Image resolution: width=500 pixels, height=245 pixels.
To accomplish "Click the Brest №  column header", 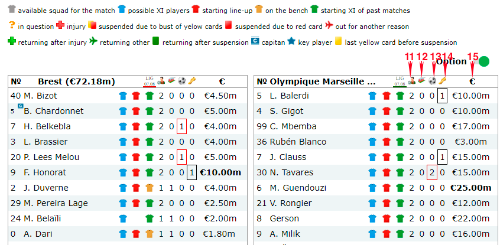I will point(16,81).
